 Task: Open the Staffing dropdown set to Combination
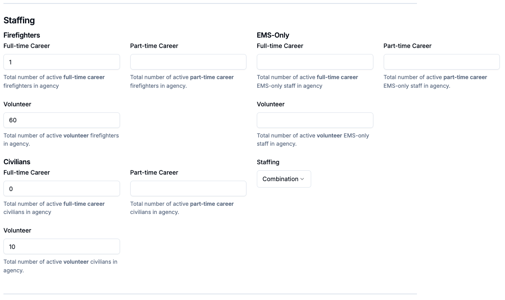[x=284, y=179]
